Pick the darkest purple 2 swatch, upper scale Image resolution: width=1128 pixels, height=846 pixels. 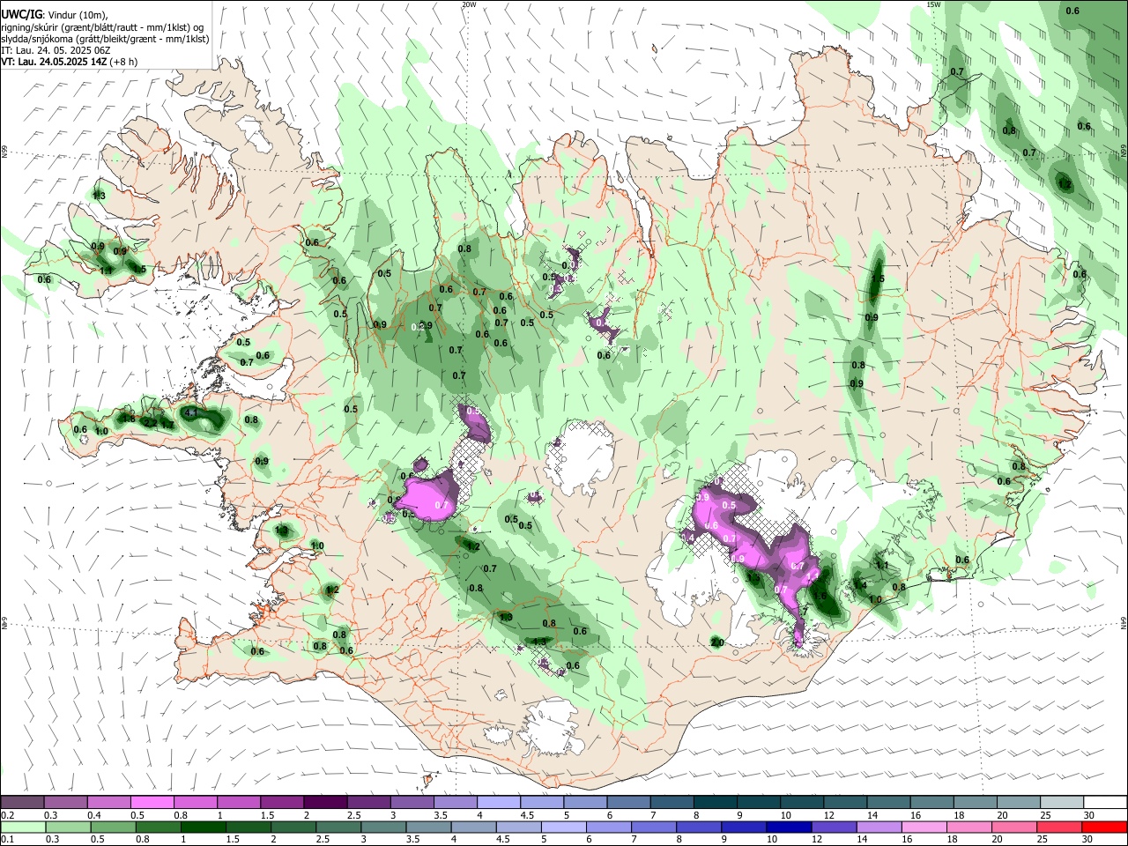coord(324,802)
